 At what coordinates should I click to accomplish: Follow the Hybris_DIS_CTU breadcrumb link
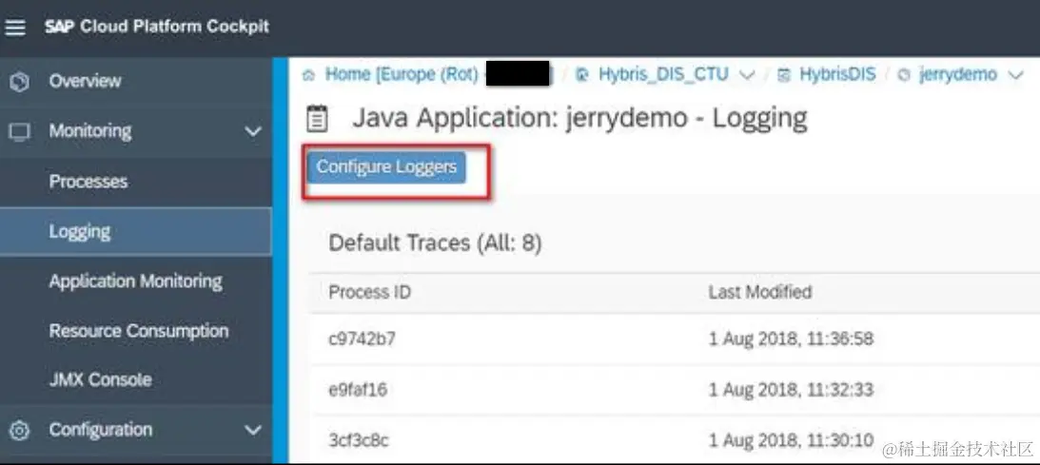click(663, 75)
